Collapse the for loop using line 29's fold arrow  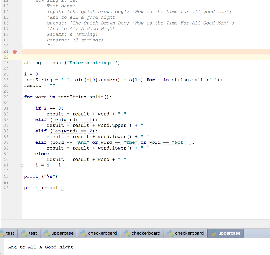22,97
